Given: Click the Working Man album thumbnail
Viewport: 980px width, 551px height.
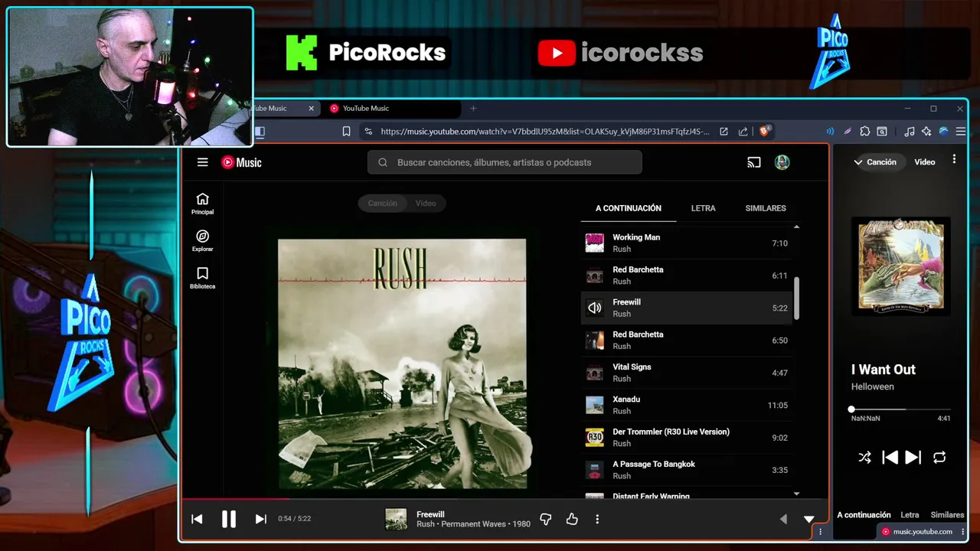Looking at the screenshot, I should tap(594, 243).
